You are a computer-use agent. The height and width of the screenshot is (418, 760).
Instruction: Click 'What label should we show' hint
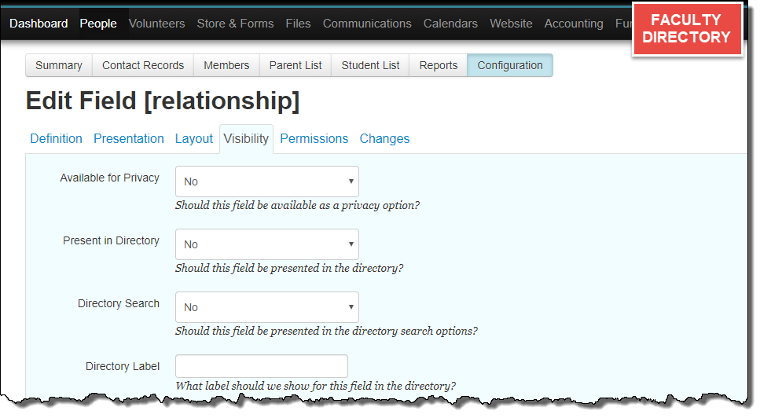coord(315,386)
